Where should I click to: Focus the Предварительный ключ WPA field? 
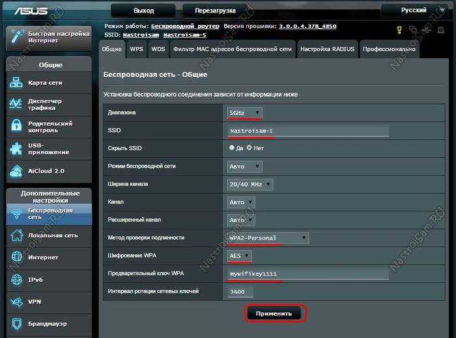click(x=308, y=274)
